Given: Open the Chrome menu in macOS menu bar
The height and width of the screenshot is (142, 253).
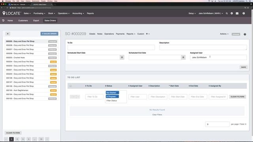Looking at the screenshot, I should coord(8,1).
